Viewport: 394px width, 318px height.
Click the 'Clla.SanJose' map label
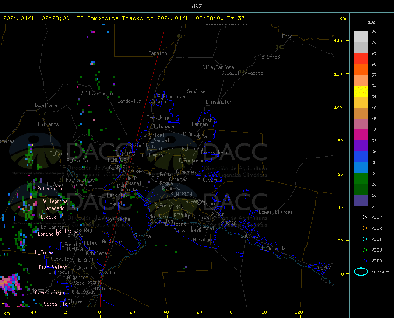click(x=218, y=67)
